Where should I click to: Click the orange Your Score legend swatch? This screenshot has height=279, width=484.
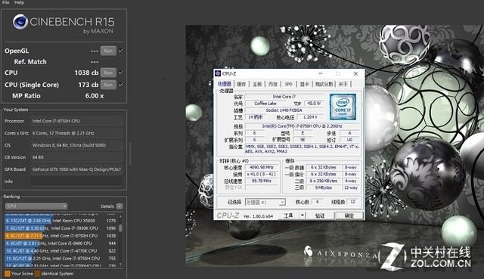coord(7,274)
